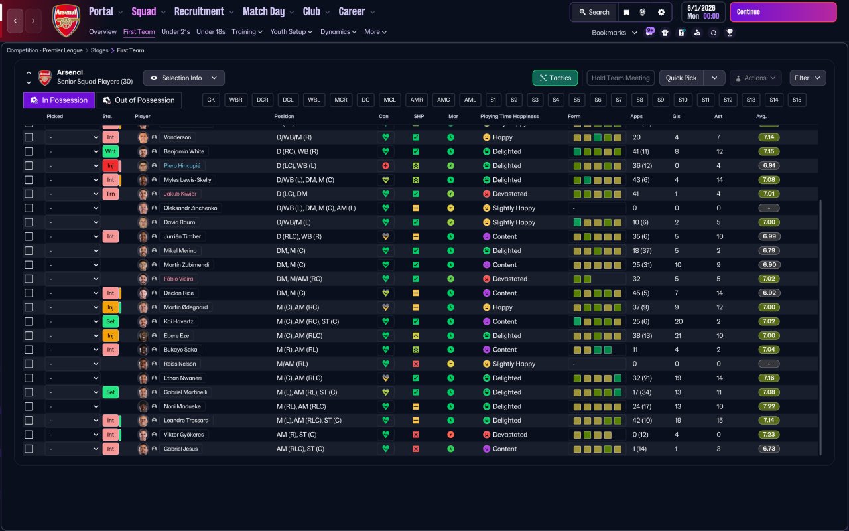Click Piero Hincapié's red injury condition icon
Viewport: 849px width, 531px height.
click(385, 165)
